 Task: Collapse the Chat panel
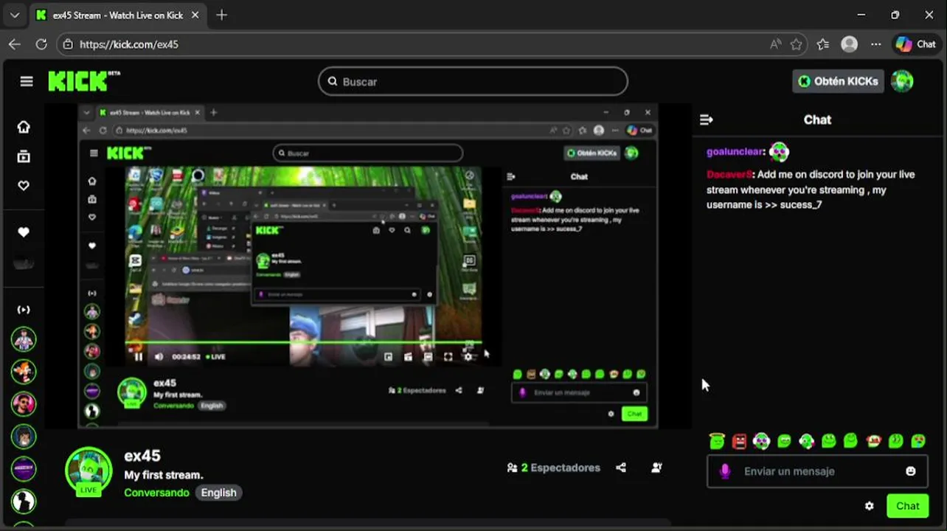click(x=706, y=119)
